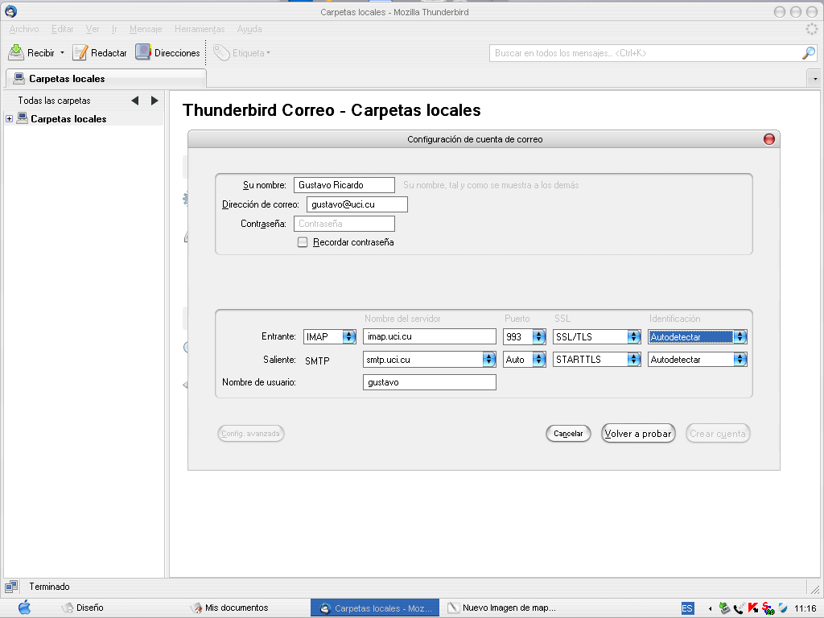This screenshot has height=618, width=824.
Task: Open the Direcciones address book
Action: (x=167, y=52)
